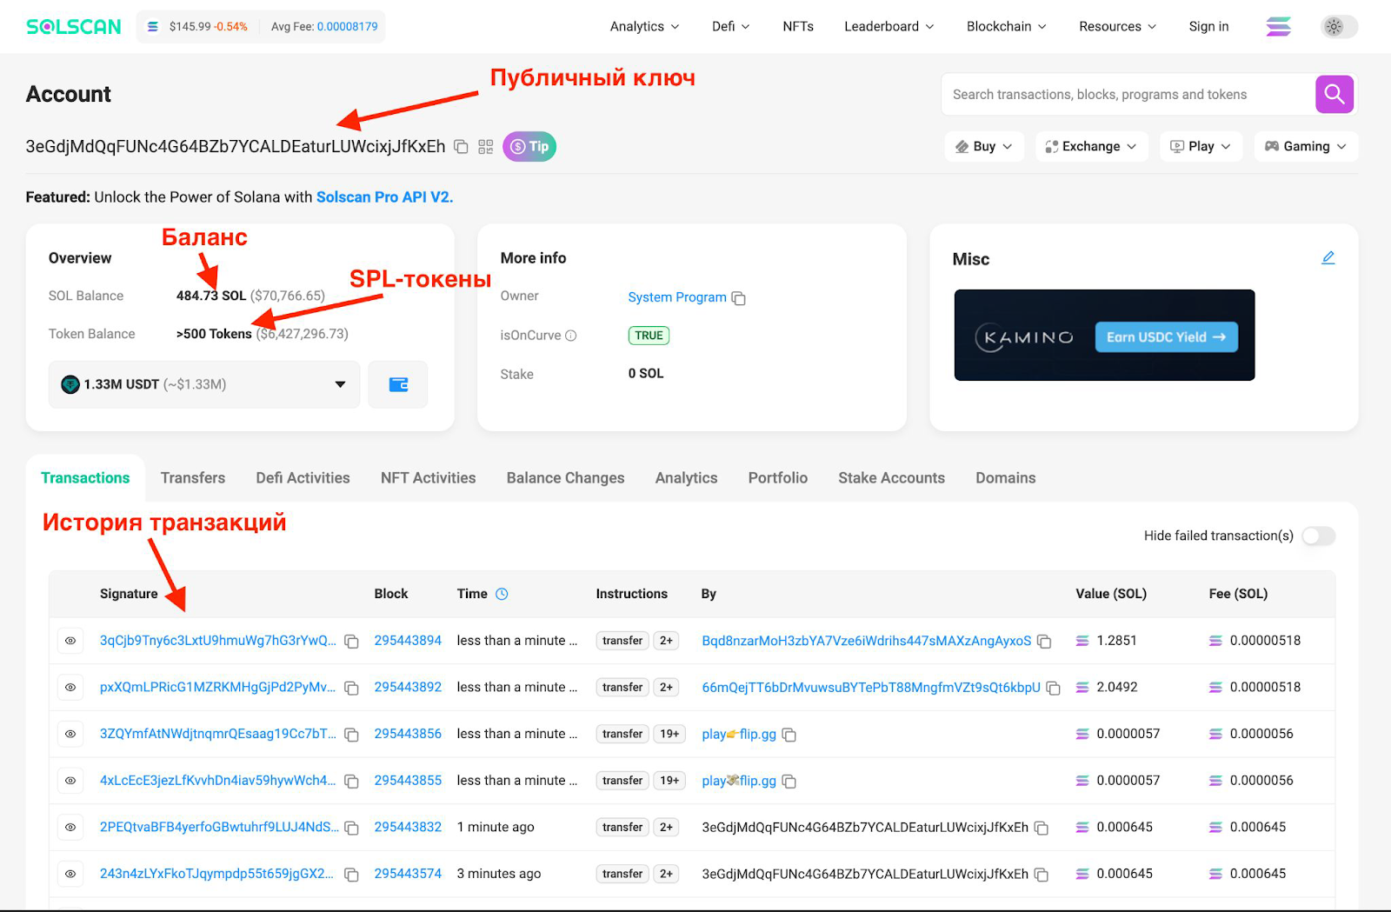1391x912 pixels.
Task: Expand the Defi navigation menu
Action: pos(730,27)
